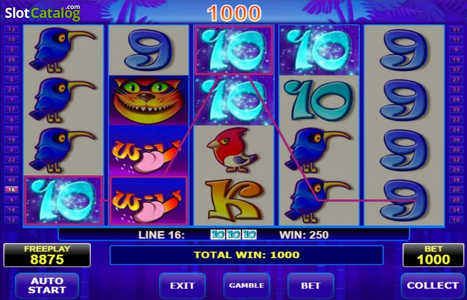467x300 pixels.
Task: Click the FREEPLAY 8875 balance display
Action: point(47,255)
